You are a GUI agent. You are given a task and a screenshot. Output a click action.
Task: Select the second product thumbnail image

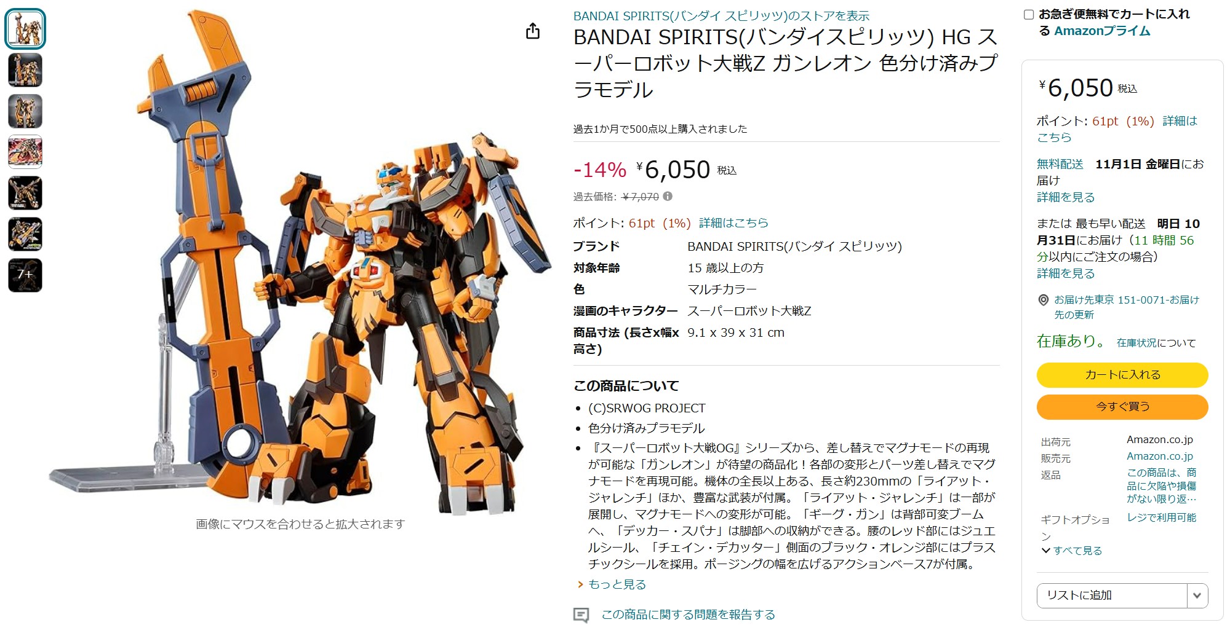tap(25, 70)
